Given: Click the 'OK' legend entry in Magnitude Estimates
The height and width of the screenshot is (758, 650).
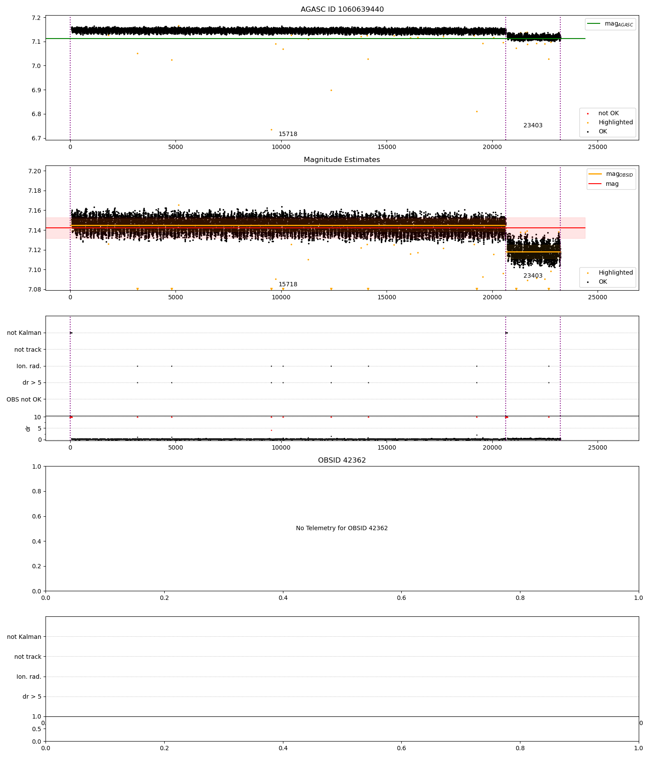Looking at the screenshot, I should tap(598, 282).
